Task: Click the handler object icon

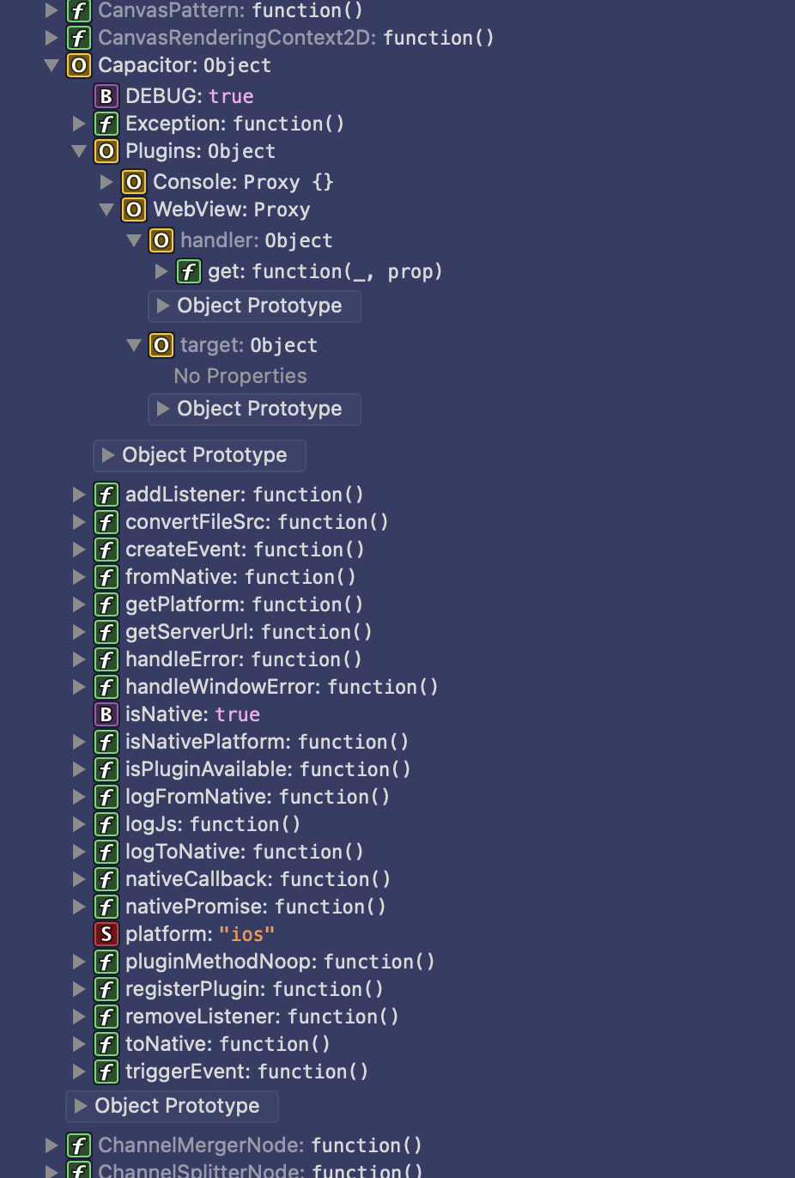Action: (161, 240)
